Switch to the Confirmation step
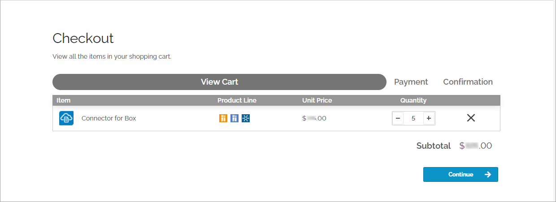This screenshot has width=556, height=202. (468, 82)
